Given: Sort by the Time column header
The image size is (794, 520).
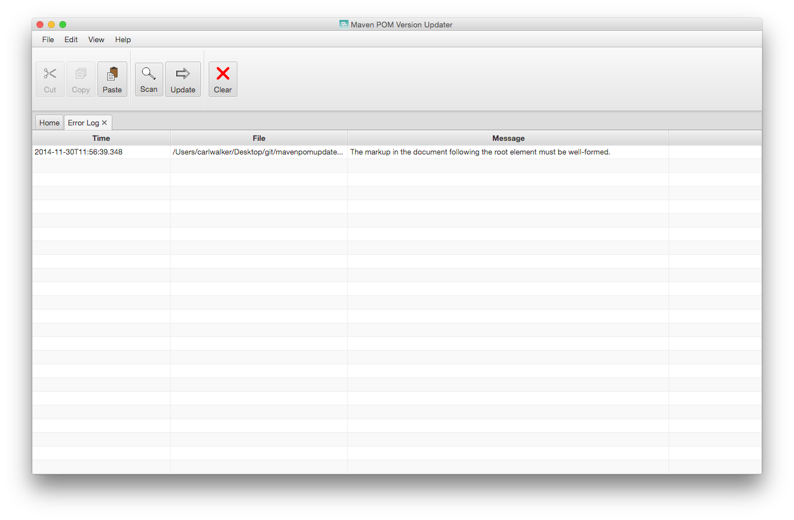Looking at the screenshot, I should pyautogui.click(x=101, y=138).
